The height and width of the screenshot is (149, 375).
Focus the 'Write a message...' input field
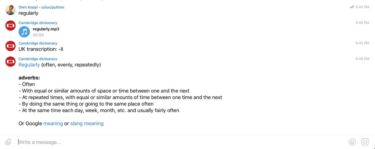[x=176, y=142]
